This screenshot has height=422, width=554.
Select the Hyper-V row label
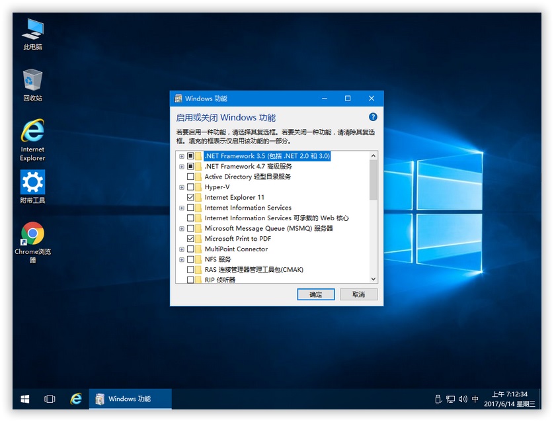click(x=217, y=187)
